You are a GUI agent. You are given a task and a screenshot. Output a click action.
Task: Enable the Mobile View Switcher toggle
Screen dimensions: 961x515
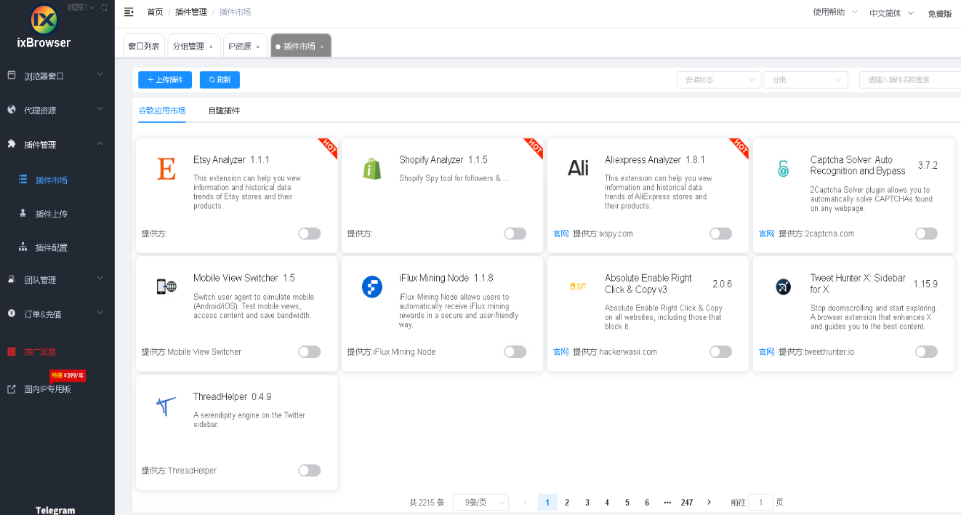309,351
